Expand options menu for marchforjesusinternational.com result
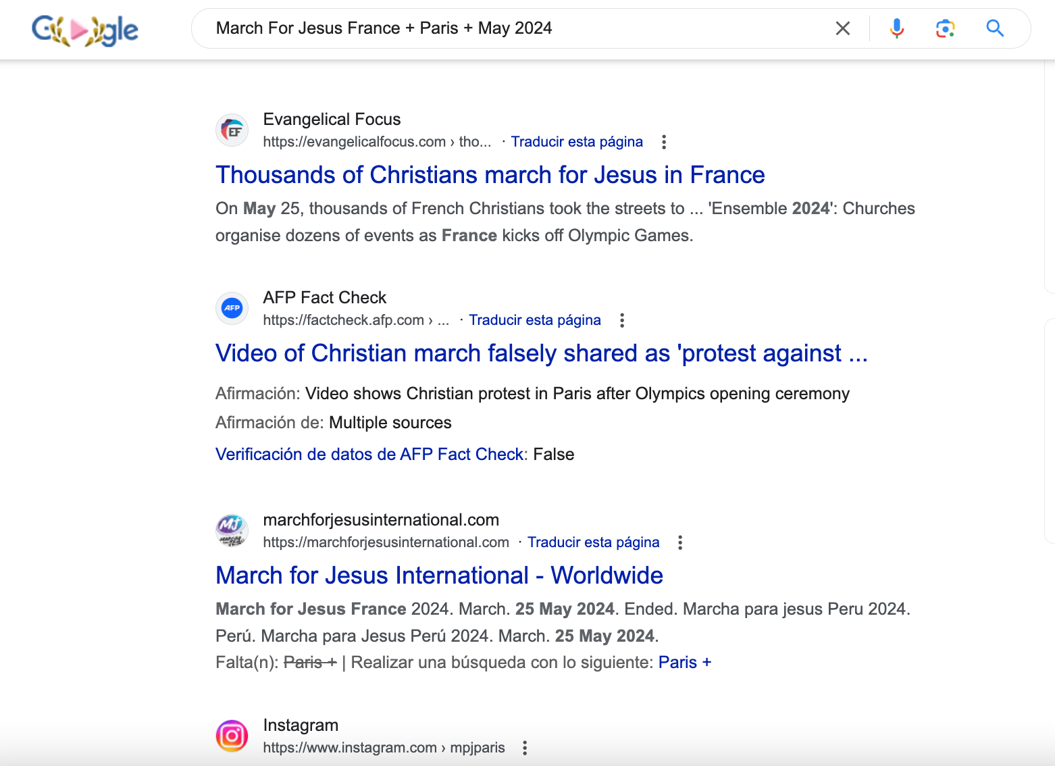1055x766 pixels. [680, 542]
